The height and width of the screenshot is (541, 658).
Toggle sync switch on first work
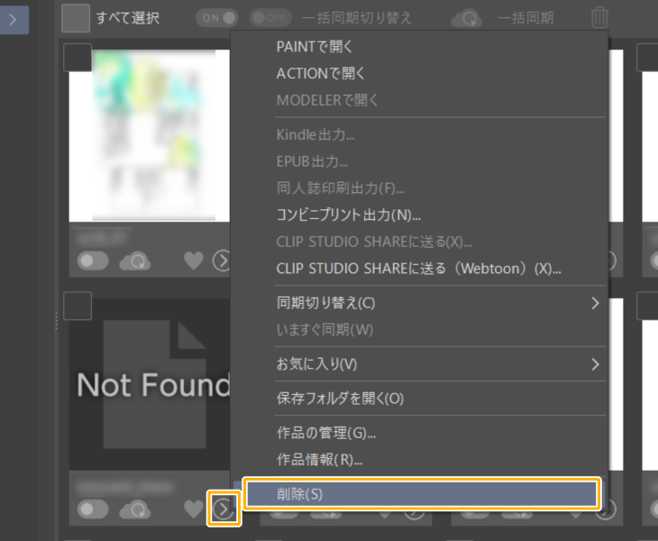pos(93,261)
